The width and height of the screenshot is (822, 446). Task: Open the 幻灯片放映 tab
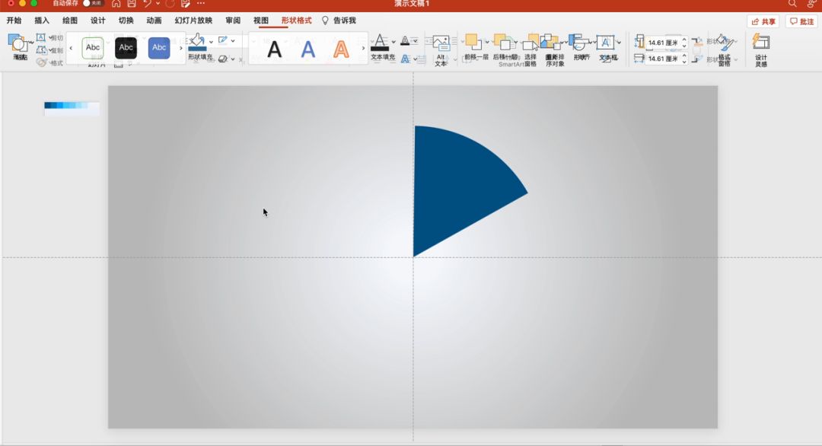(193, 21)
